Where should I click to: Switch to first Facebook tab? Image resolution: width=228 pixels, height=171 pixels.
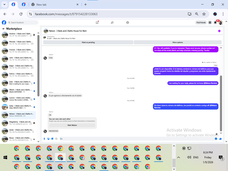point(13,5)
